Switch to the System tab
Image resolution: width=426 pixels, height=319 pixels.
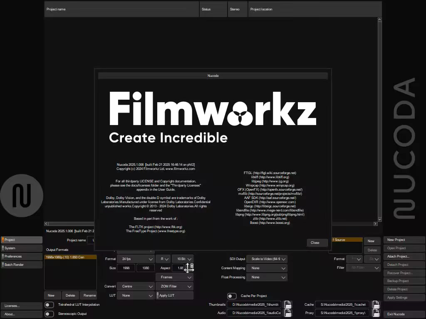(x=22, y=248)
